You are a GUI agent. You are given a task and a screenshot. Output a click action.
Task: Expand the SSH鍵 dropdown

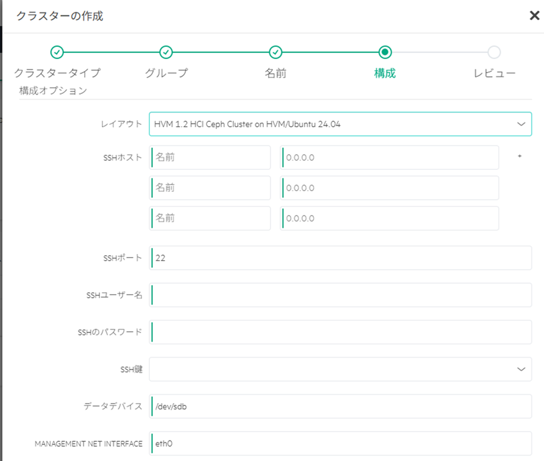pos(340,369)
